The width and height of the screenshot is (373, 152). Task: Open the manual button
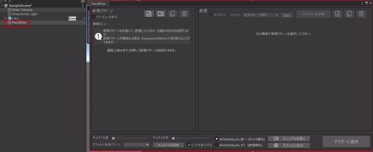pos(289,139)
